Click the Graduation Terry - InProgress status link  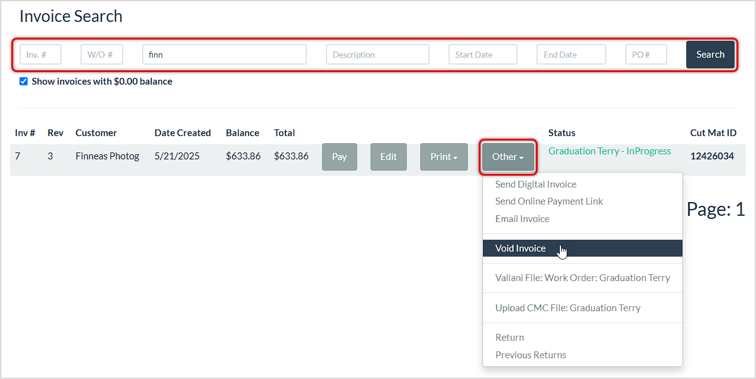tap(609, 151)
